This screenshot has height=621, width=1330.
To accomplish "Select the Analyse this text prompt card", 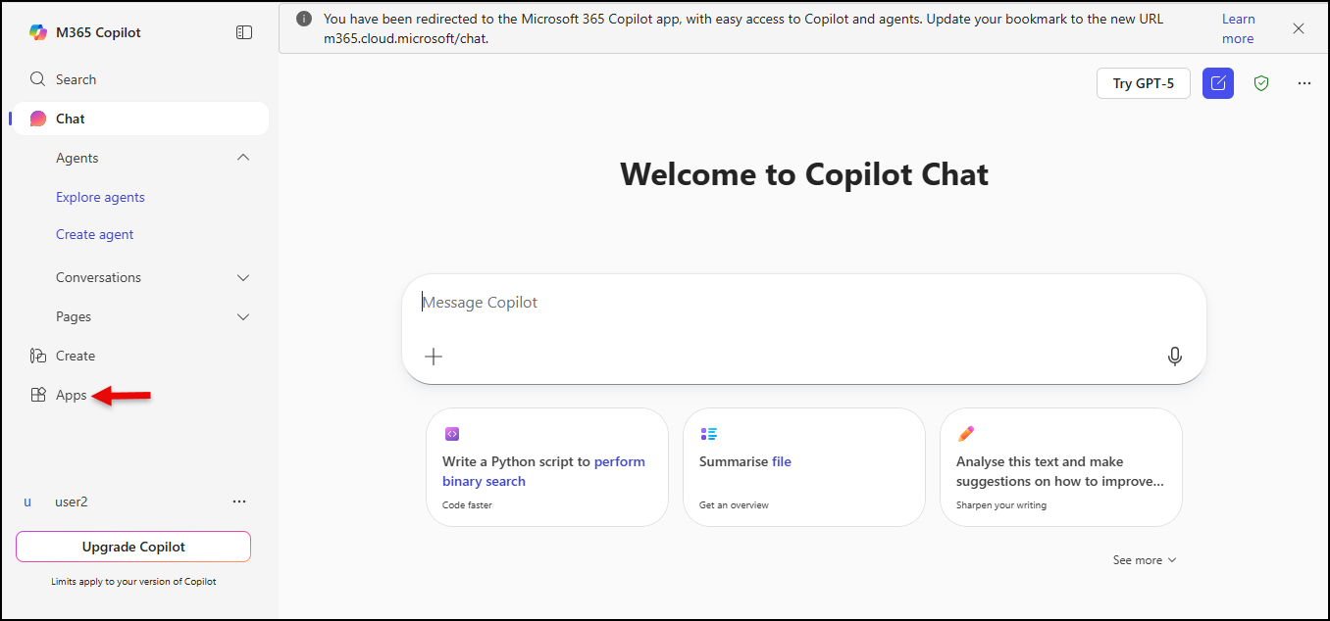I will pyautogui.click(x=1061, y=467).
